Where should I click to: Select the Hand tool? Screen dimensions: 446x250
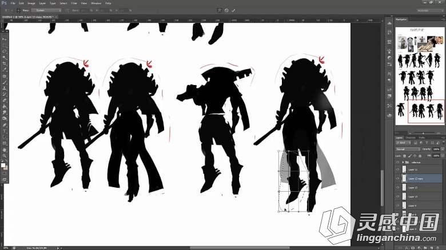(x=4, y=150)
